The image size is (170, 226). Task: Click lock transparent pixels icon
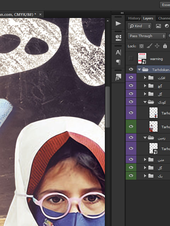click(141, 46)
